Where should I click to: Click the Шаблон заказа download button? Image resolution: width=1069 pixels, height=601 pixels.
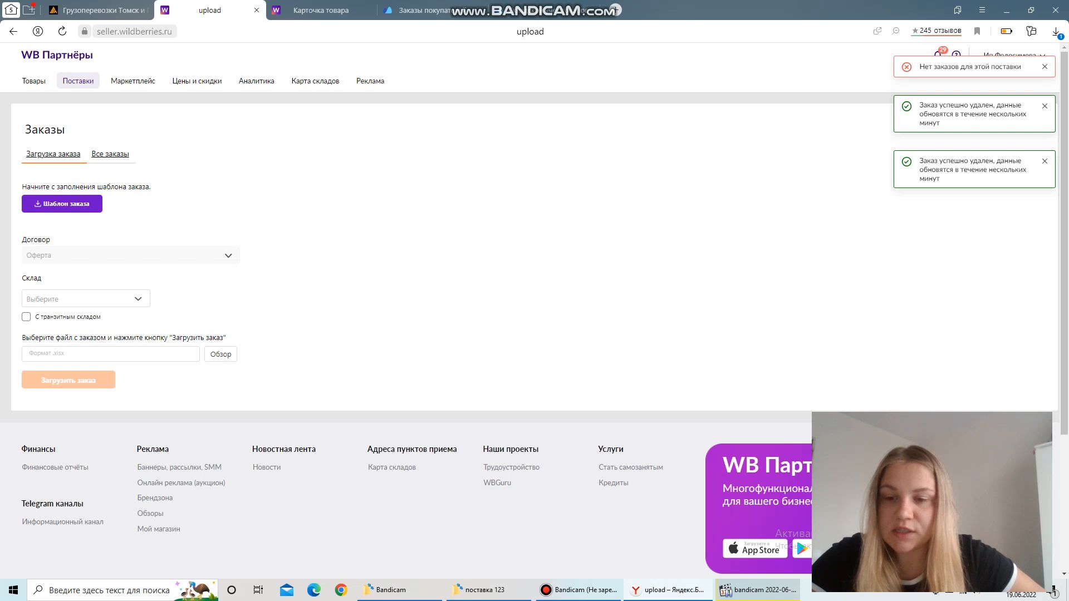[62, 203]
